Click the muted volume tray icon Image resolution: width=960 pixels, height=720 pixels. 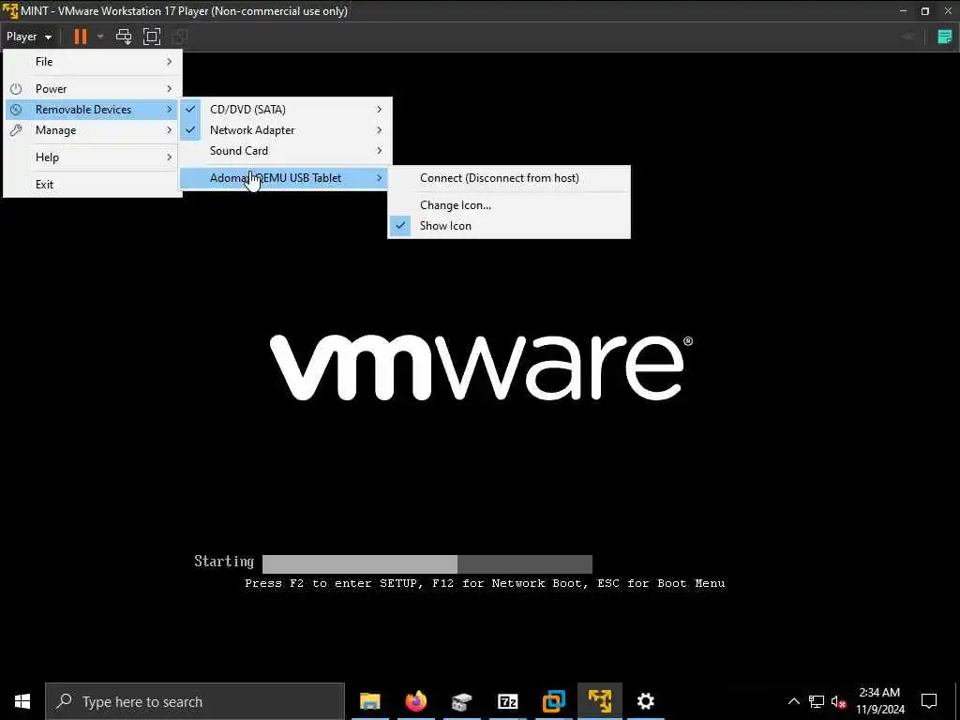[838, 701]
